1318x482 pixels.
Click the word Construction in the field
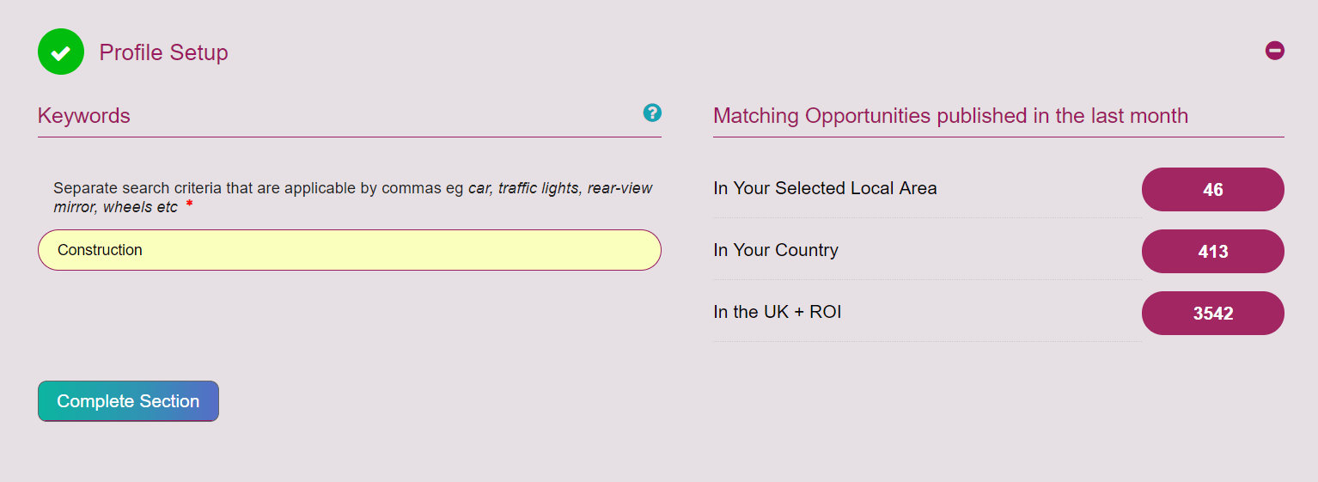tap(100, 250)
